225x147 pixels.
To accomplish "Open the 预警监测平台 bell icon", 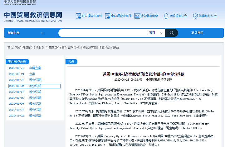I will click(x=166, y=16).
